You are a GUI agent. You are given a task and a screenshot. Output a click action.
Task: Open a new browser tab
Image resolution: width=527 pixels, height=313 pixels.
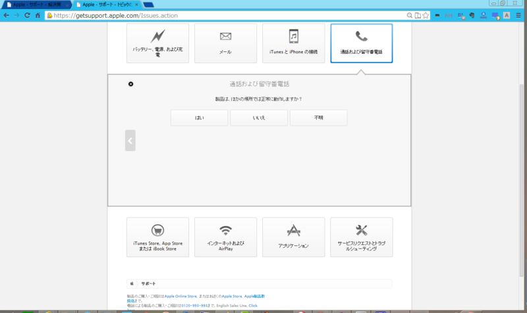pyautogui.click(x=148, y=5)
